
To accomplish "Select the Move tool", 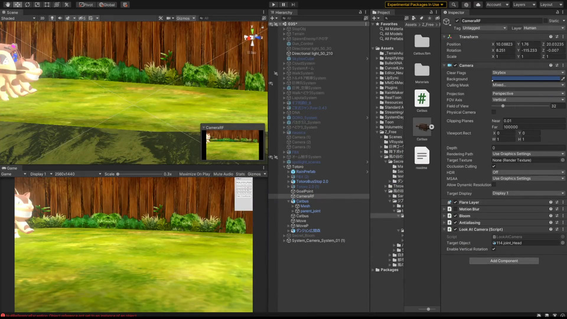I will 17,5.
